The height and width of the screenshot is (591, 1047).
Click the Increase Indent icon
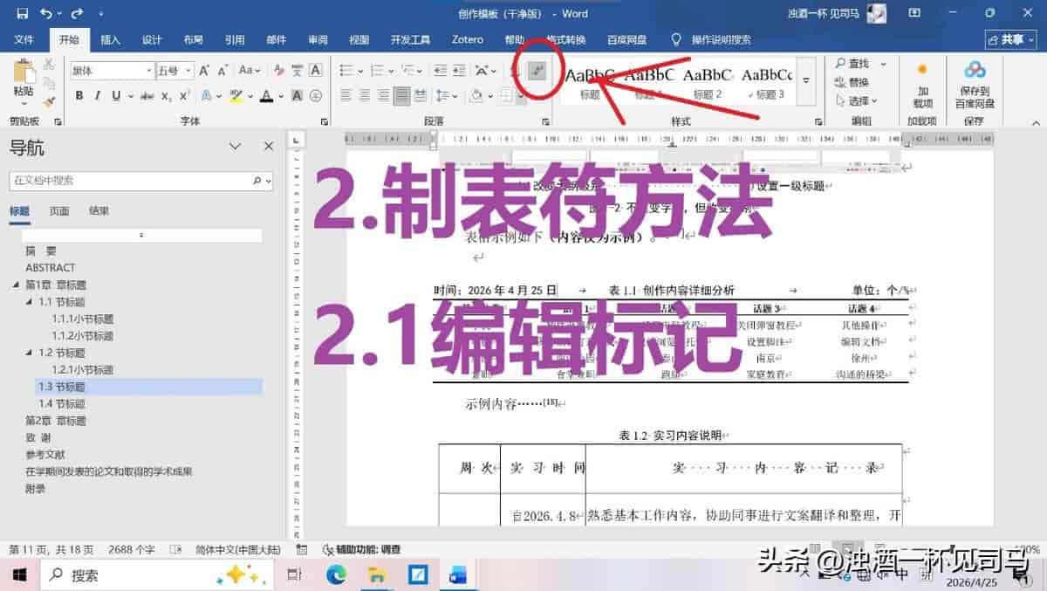(x=457, y=71)
